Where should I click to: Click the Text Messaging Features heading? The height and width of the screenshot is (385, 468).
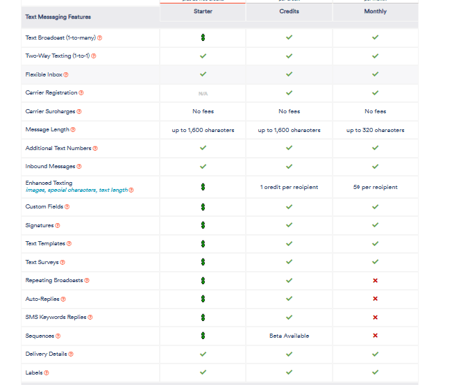(x=58, y=17)
